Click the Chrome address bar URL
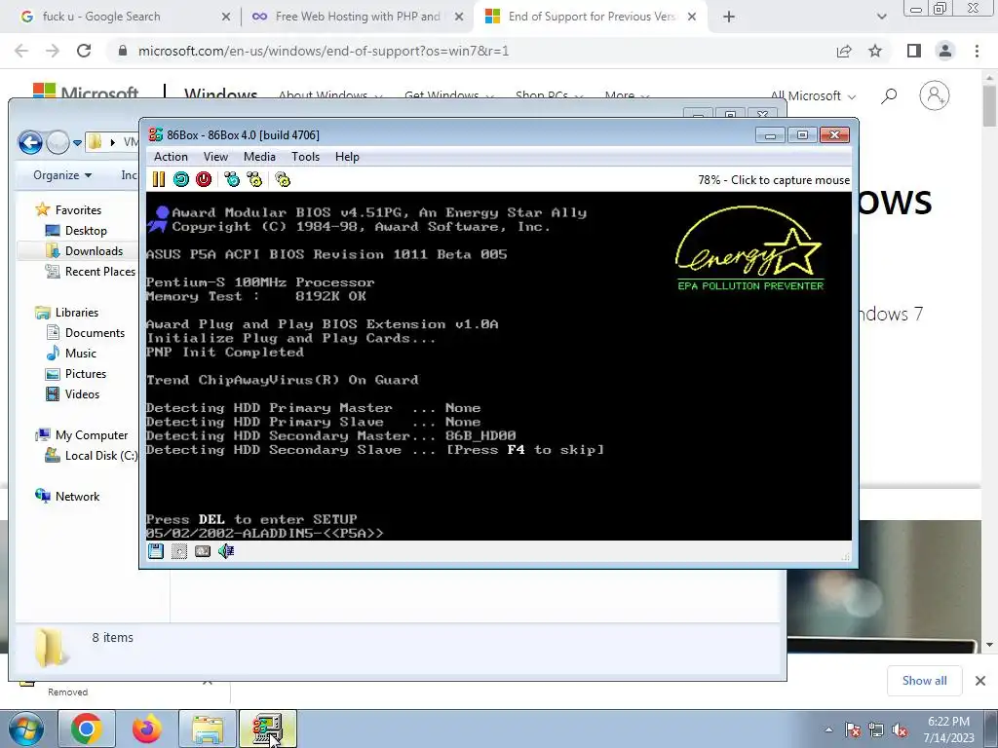 pos(324,51)
